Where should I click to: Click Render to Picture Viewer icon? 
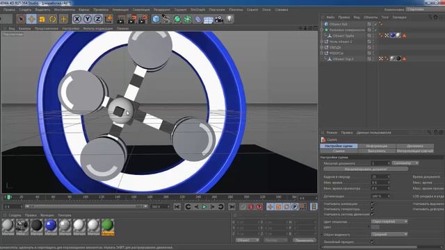pyautogui.click(x=132, y=19)
